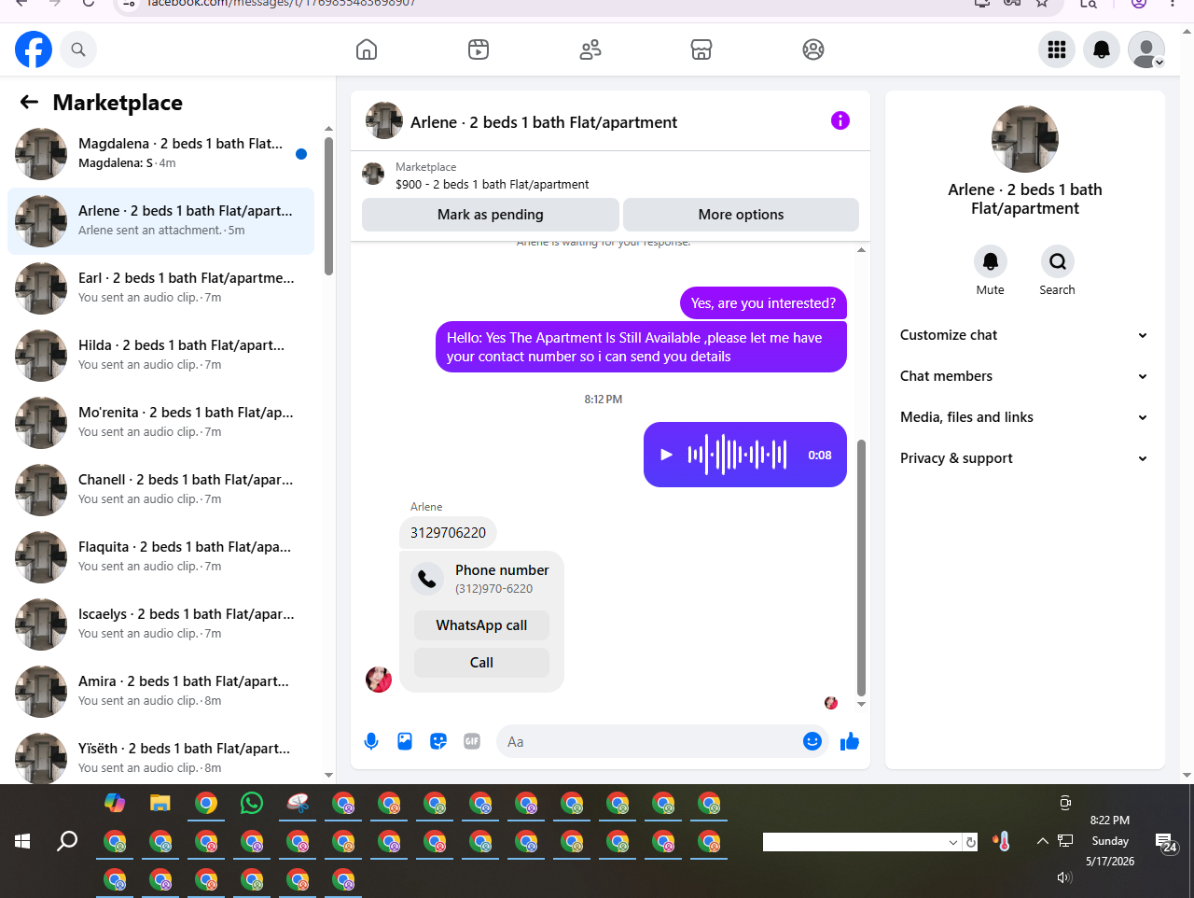1194x898 pixels.
Task: Open the Friends icon in top navigation
Action: pos(590,49)
